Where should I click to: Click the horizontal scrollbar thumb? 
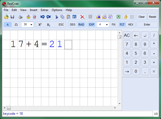[x=9, y=108]
